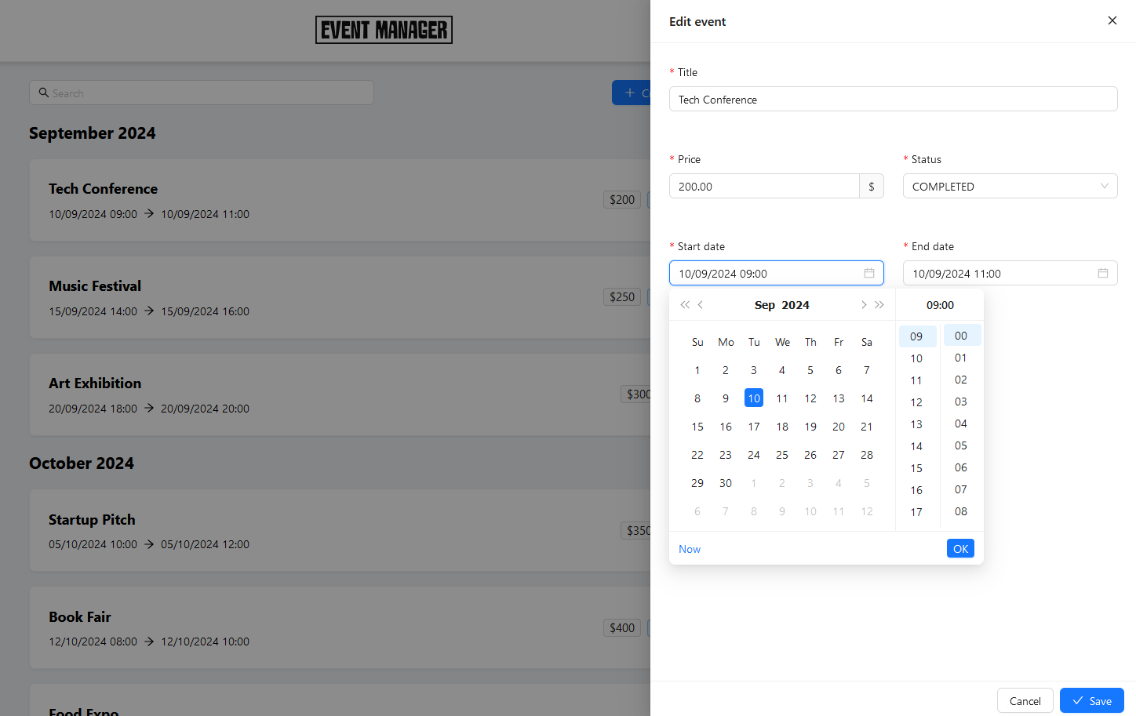Click the Search events field
The width and height of the screenshot is (1136, 716).
[x=202, y=93]
